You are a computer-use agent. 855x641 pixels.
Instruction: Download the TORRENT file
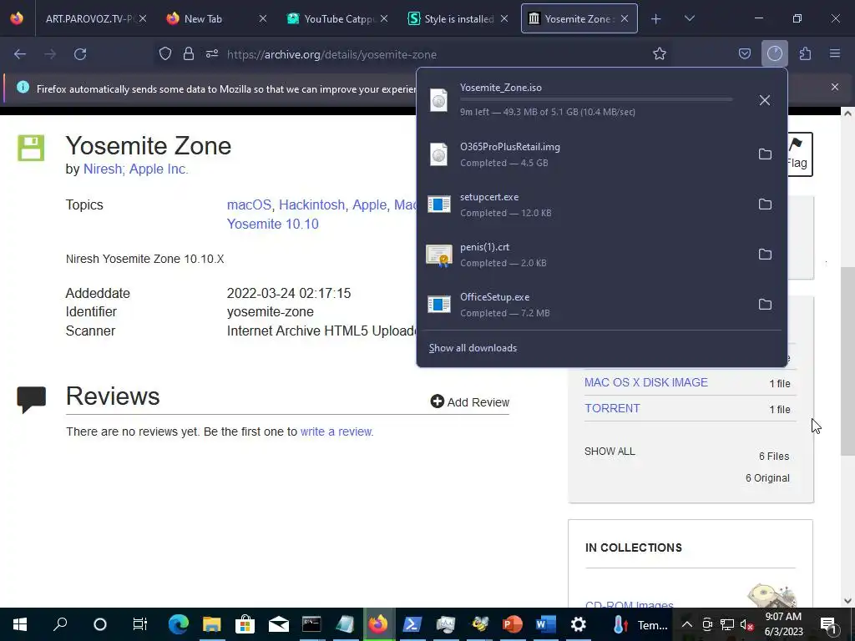click(612, 409)
